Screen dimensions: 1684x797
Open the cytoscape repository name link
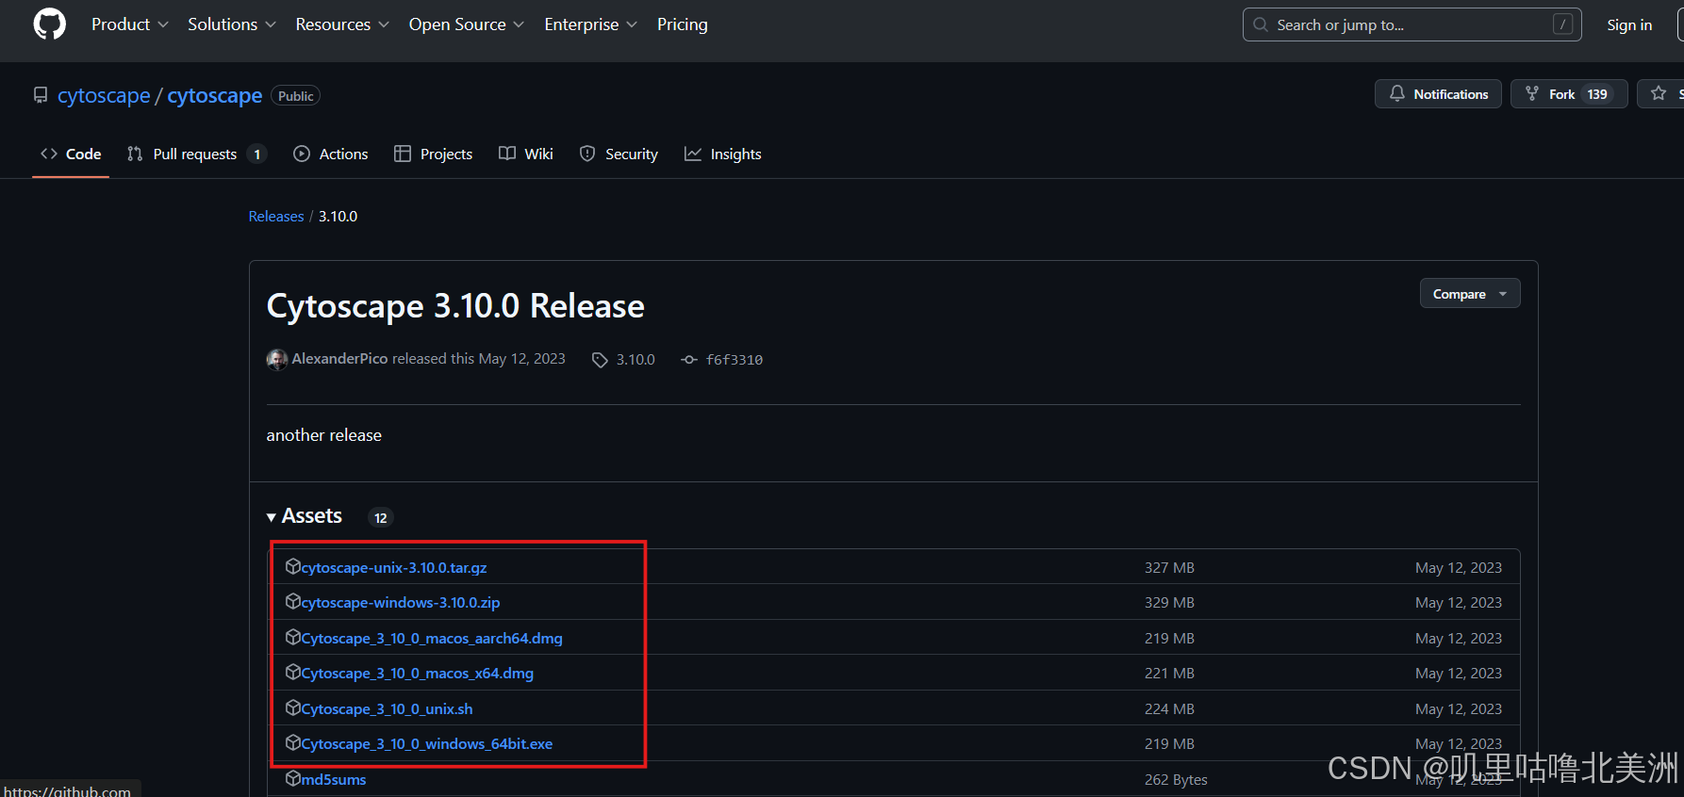click(x=215, y=95)
